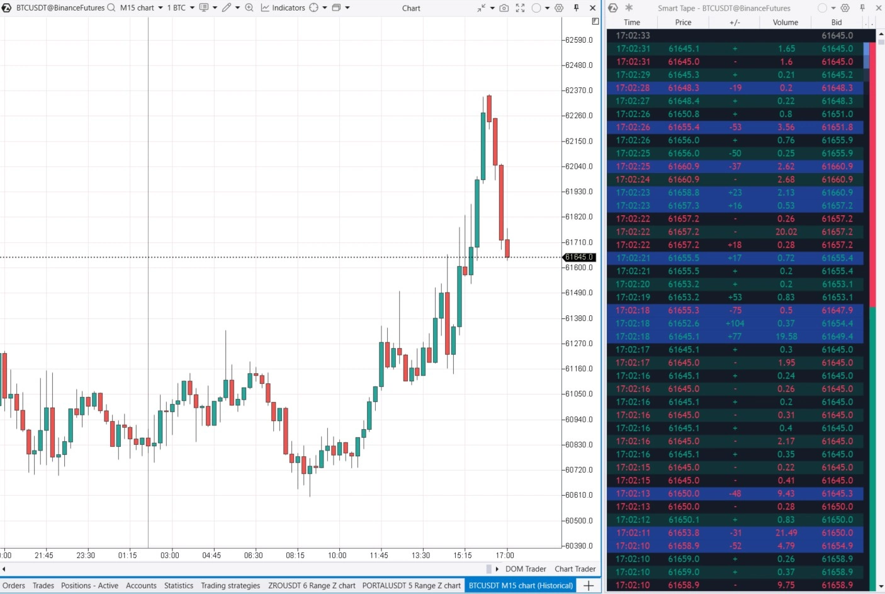This screenshot has height=594, width=885.
Task: Click the zoom-in magnifier icon
Action: (x=249, y=8)
